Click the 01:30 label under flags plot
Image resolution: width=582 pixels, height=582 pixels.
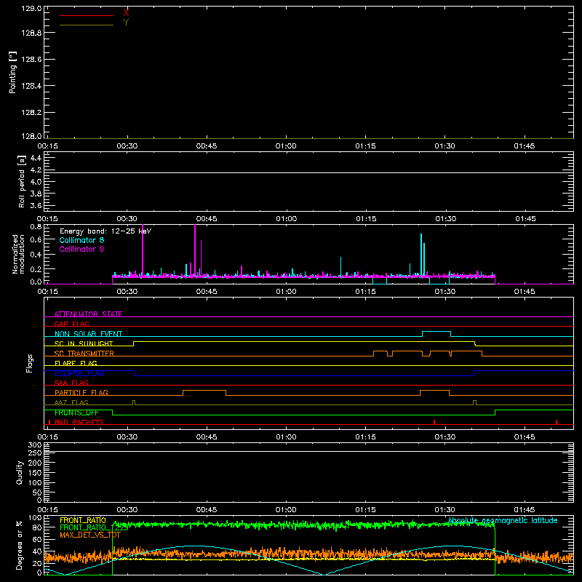click(x=445, y=437)
